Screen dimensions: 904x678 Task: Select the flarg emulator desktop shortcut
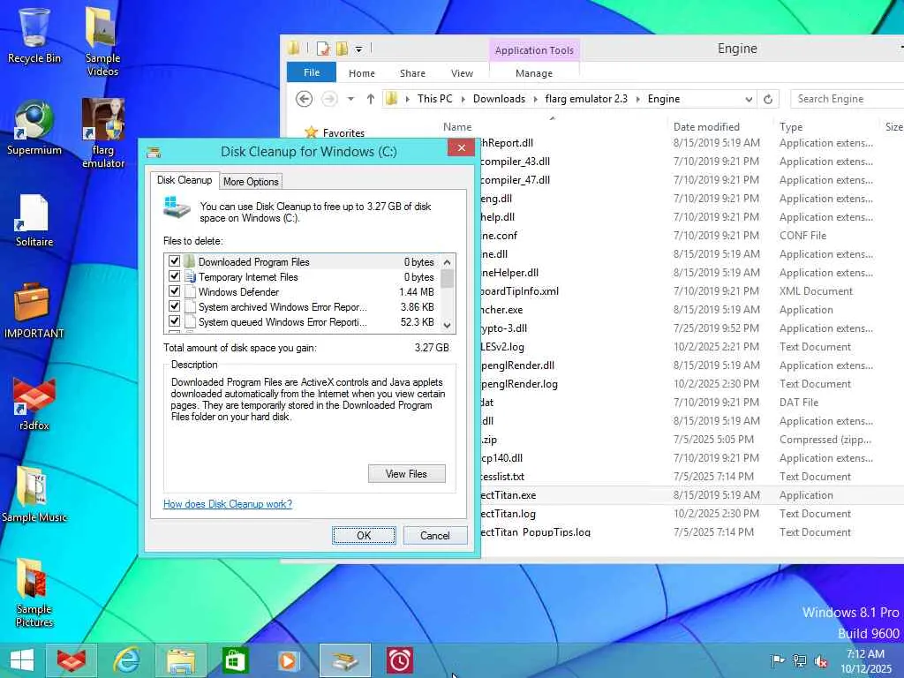103,133
